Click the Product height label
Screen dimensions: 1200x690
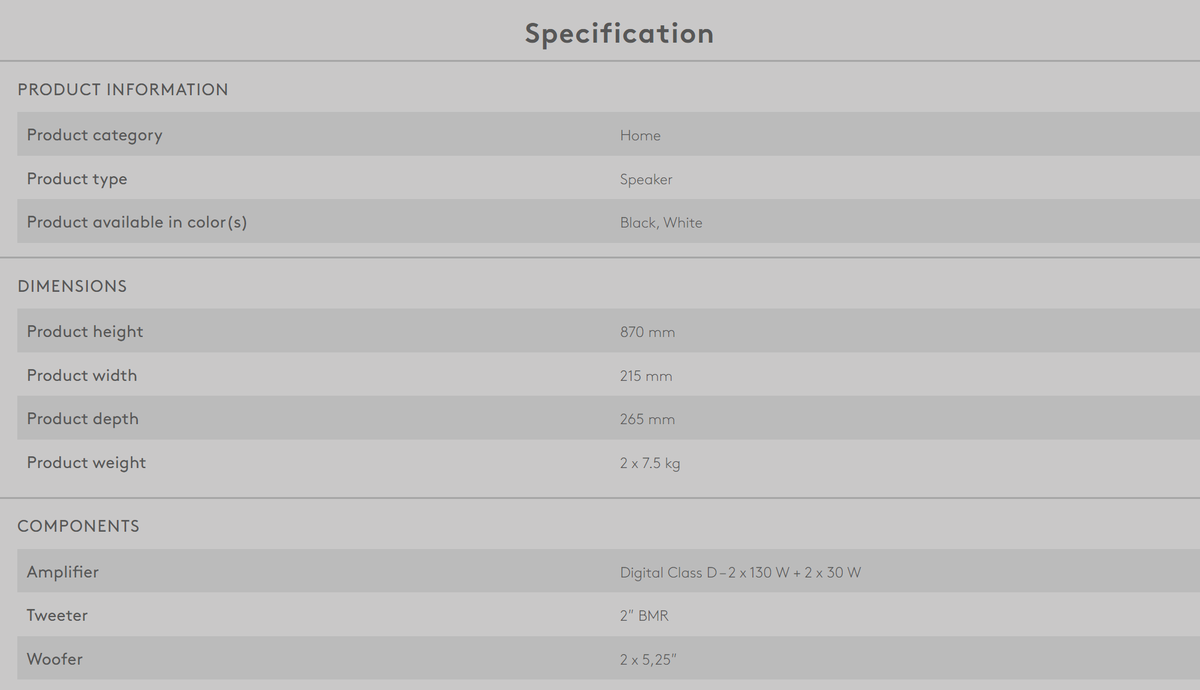tap(85, 331)
